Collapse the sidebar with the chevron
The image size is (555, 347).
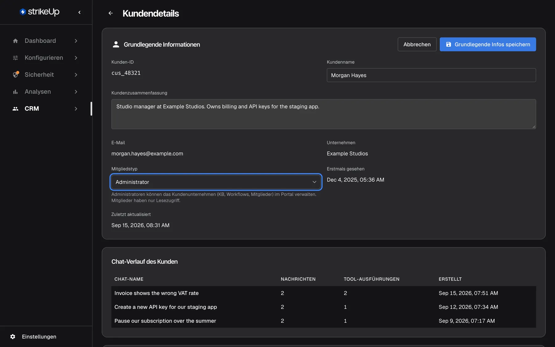[80, 12]
